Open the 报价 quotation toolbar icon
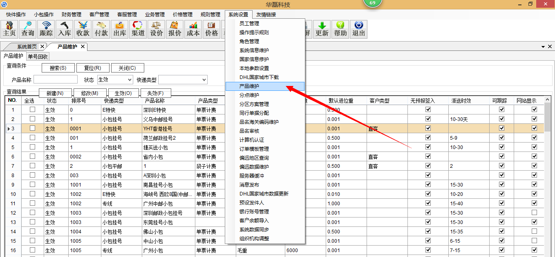The height and width of the screenshot is (257, 555). point(175,29)
